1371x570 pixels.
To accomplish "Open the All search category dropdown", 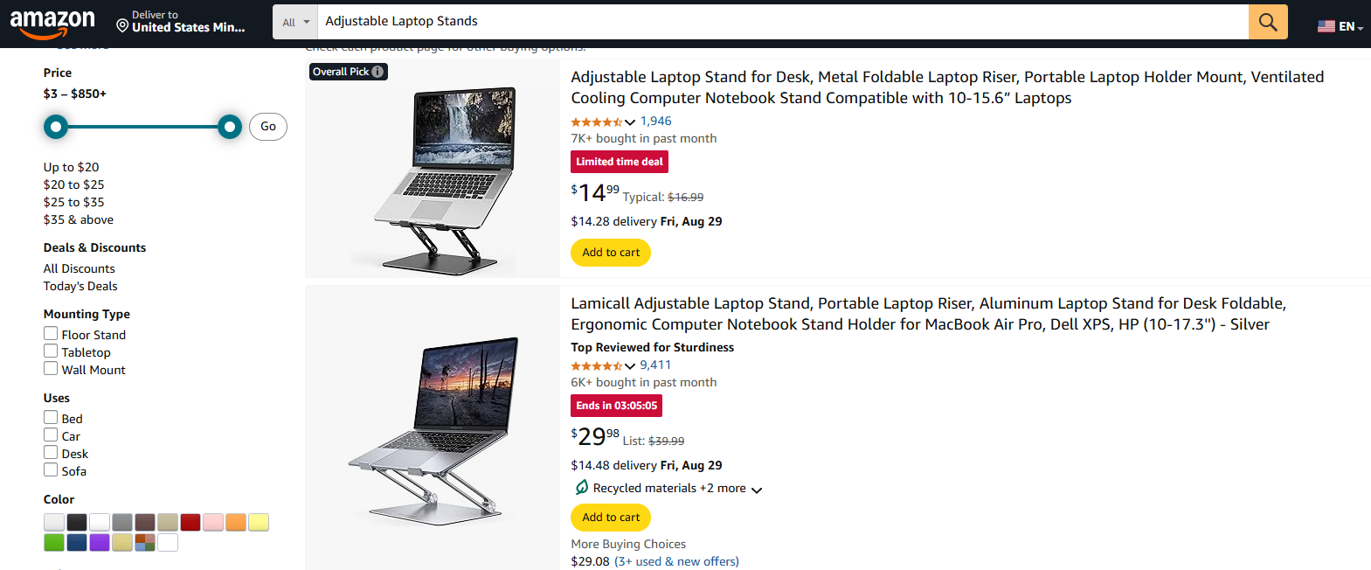I will 294,21.
